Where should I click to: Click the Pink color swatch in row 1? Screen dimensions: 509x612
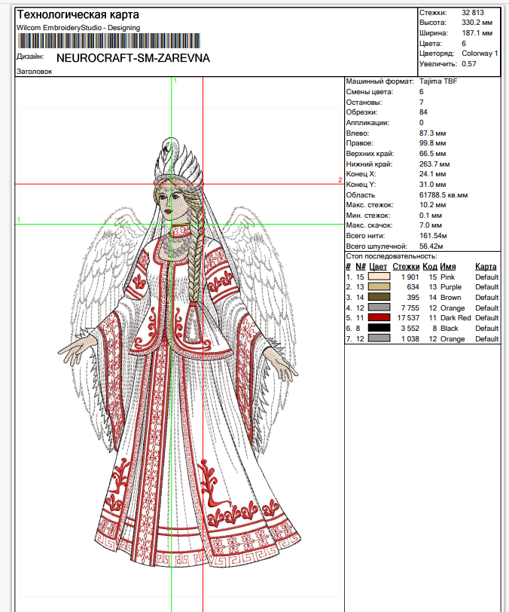[x=379, y=277]
